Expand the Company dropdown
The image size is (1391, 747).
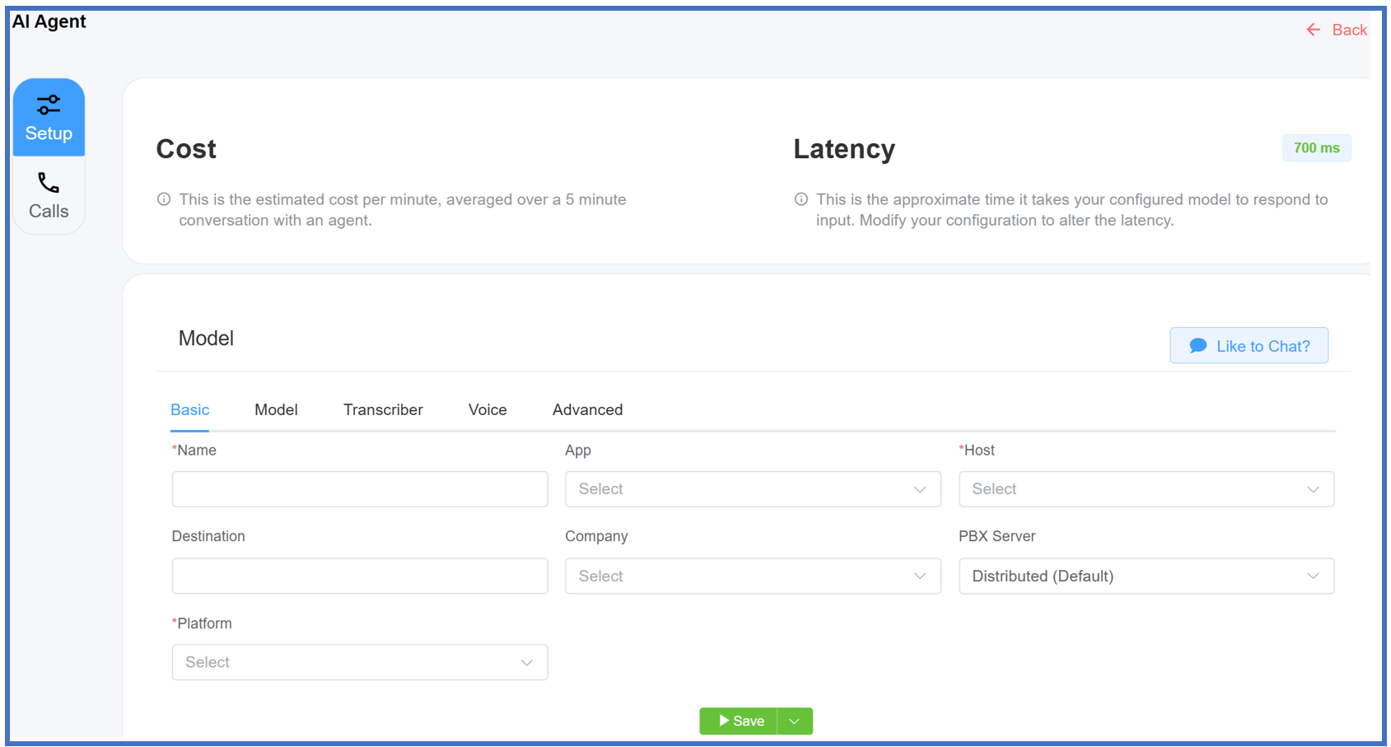[x=752, y=576]
